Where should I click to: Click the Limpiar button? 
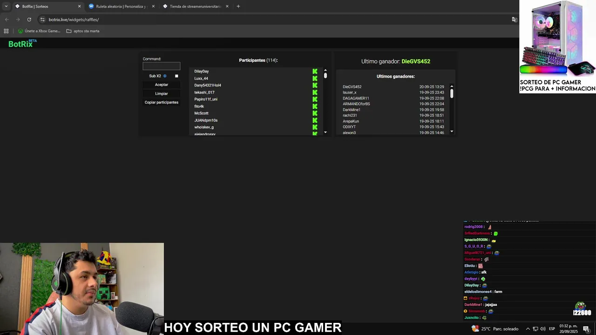tap(162, 94)
